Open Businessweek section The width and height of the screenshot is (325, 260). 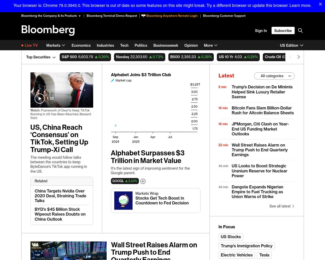coord(166,45)
